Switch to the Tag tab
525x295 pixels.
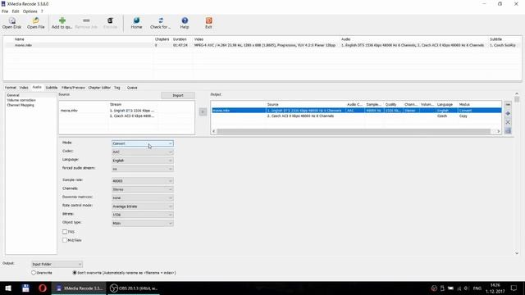coord(116,88)
